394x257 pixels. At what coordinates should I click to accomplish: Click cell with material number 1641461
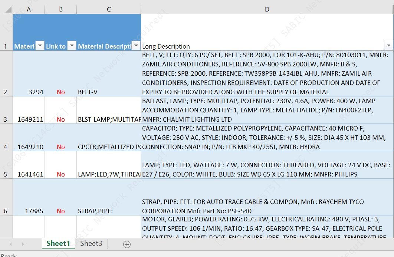(29, 165)
